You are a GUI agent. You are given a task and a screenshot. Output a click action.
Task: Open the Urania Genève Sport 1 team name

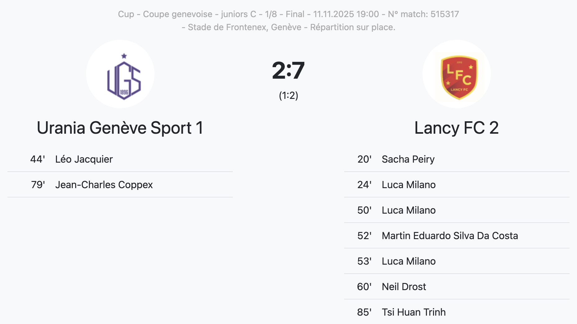[x=120, y=128]
